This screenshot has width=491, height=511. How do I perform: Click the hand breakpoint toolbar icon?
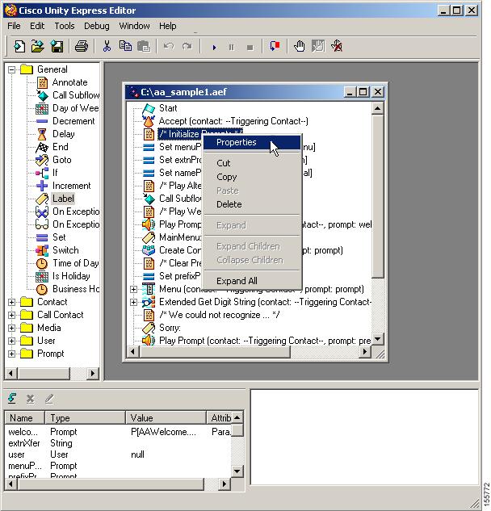click(x=300, y=46)
